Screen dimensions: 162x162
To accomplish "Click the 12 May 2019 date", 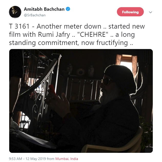I will pyautogui.click(x=36, y=159).
